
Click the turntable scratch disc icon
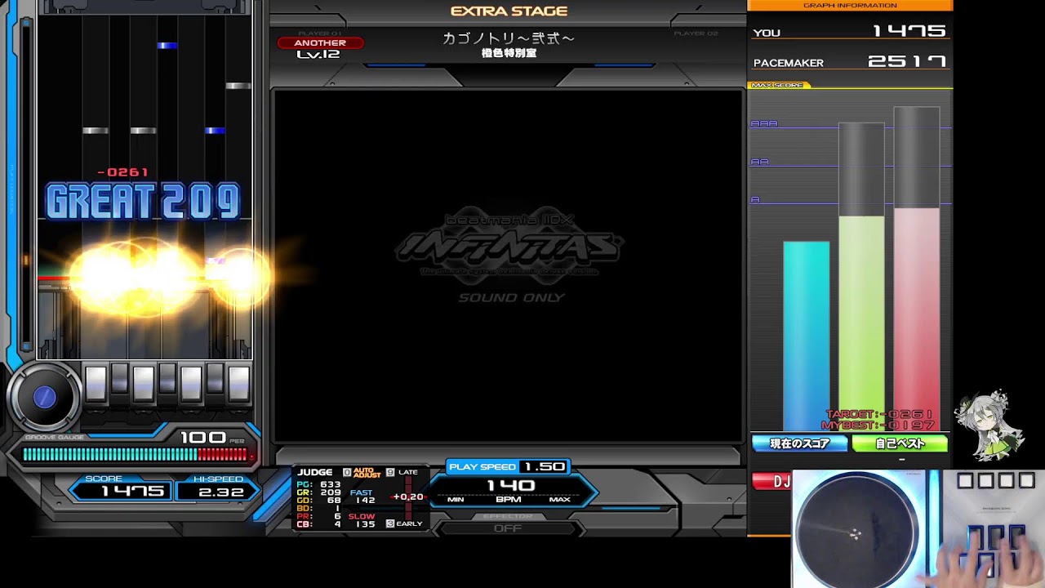coord(44,398)
